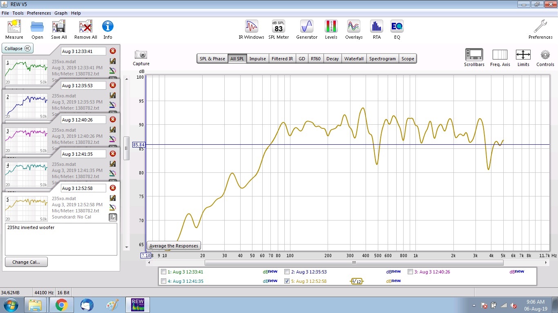Click the Save All icon
Screen dimensions: 558x313
tap(59, 27)
